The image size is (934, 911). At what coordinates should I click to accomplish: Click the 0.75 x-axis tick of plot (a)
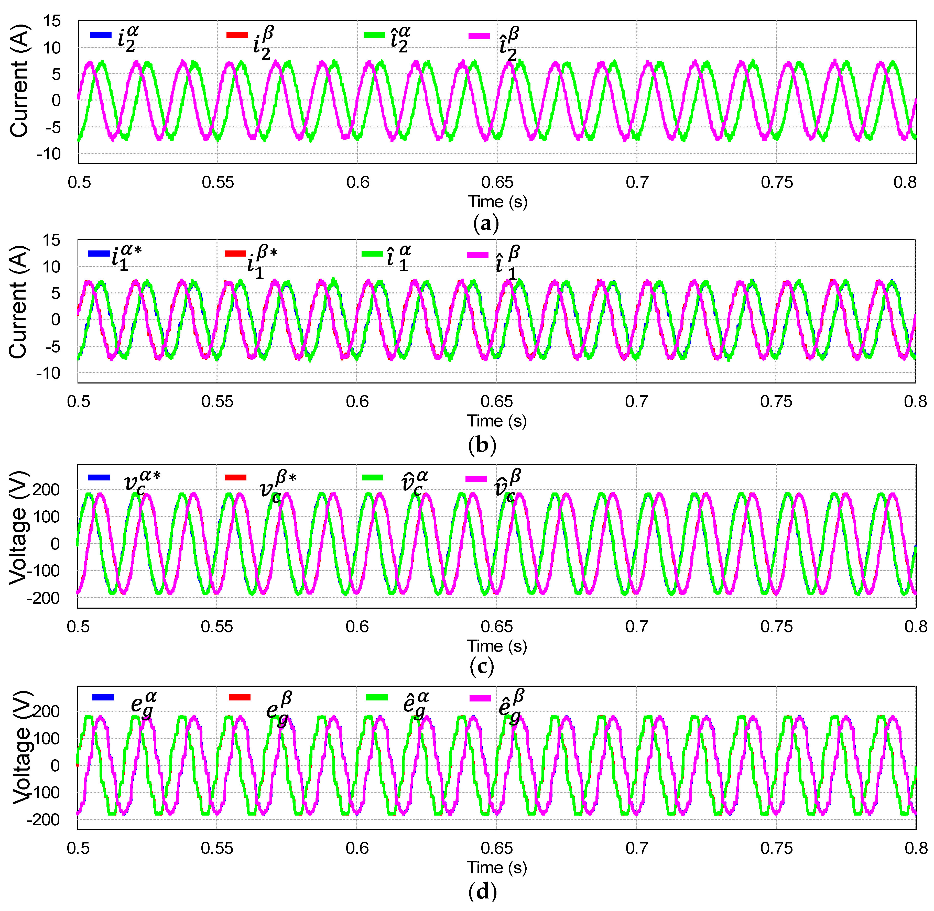click(777, 182)
